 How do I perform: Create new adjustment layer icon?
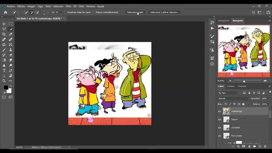[249, 146]
